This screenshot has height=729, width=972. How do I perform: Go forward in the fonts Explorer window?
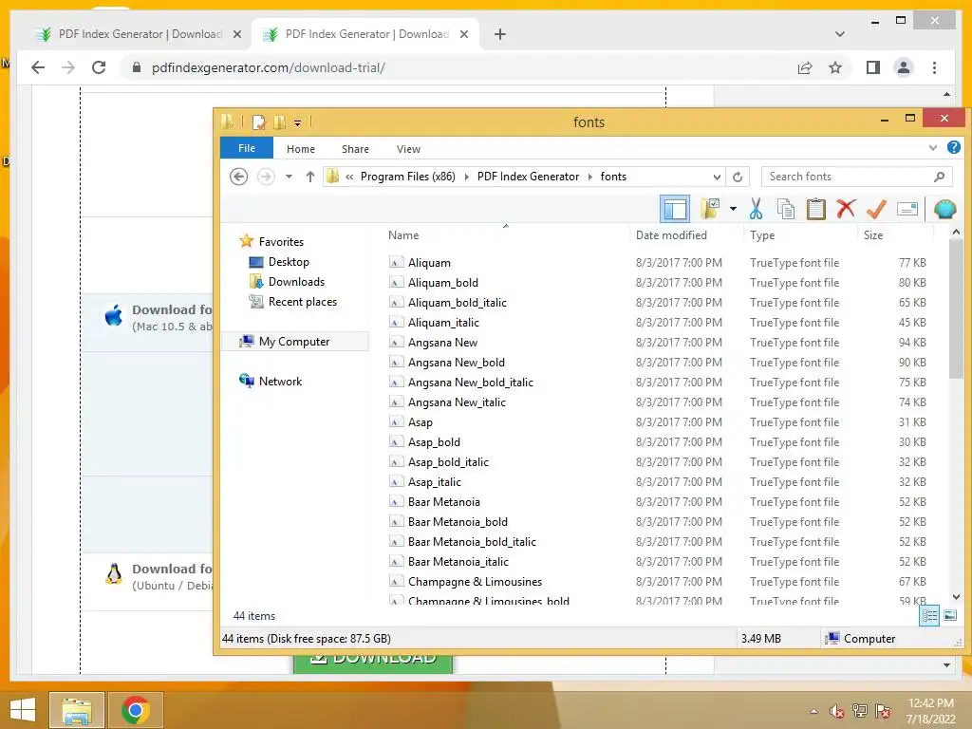(266, 177)
